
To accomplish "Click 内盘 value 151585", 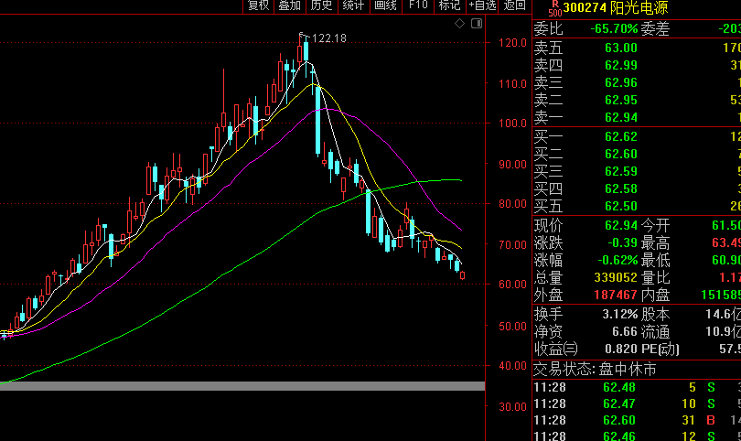I will (x=721, y=295).
